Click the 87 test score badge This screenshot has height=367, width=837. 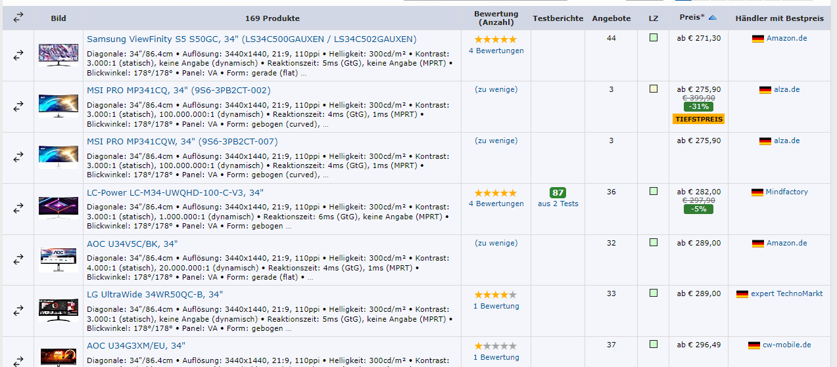coord(558,193)
